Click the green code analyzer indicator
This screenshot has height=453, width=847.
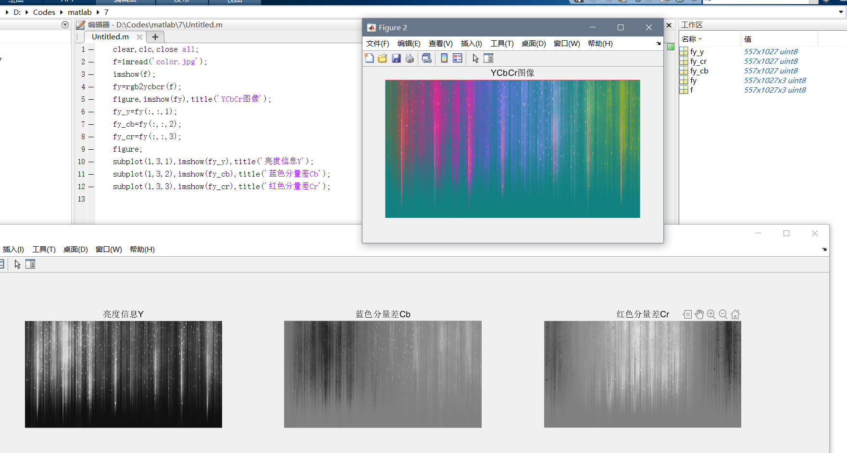pos(671,47)
